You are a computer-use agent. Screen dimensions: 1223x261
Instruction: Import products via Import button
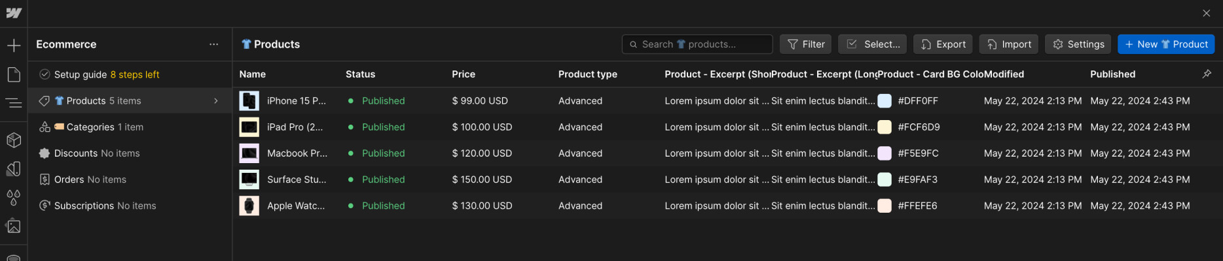pyautogui.click(x=1009, y=44)
